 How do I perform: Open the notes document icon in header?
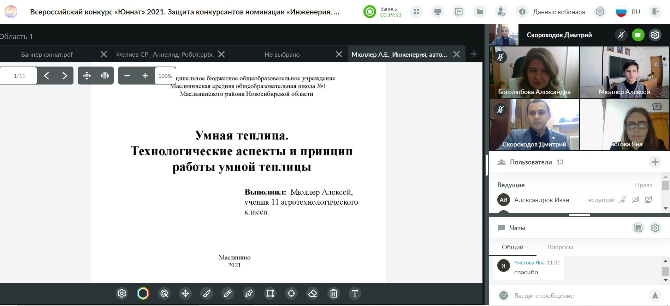(459, 12)
